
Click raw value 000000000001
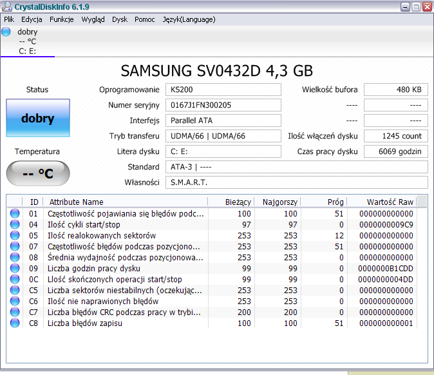click(x=386, y=323)
